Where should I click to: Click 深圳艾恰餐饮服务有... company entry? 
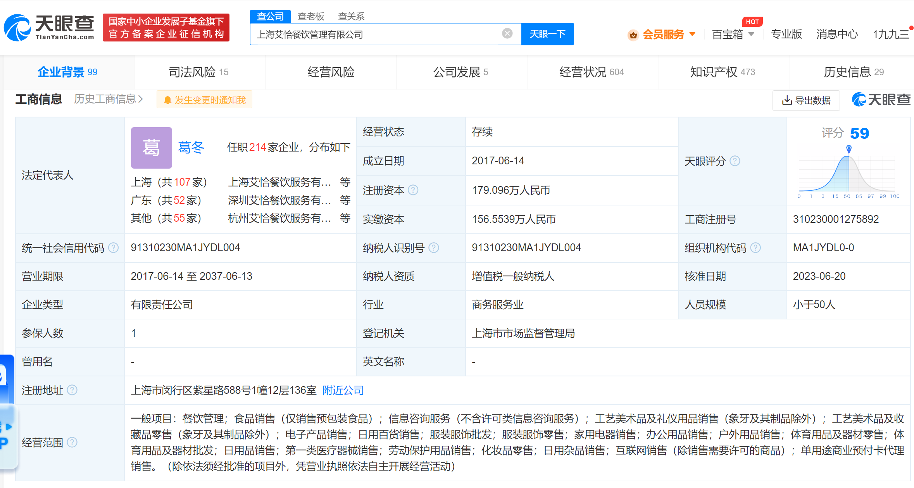pyautogui.click(x=279, y=200)
